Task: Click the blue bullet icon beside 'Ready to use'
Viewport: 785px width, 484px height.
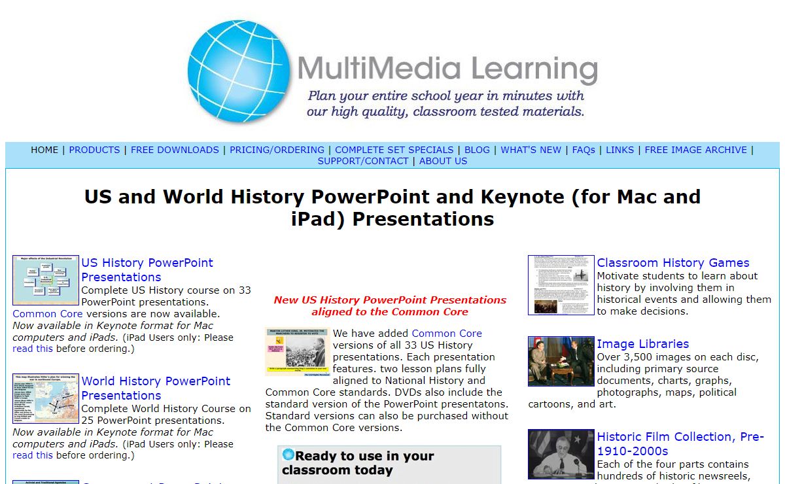Action: click(x=288, y=455)
